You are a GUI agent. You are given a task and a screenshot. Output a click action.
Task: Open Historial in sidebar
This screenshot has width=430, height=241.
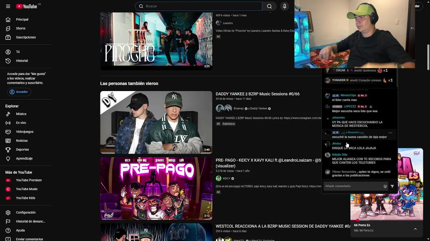coord(26,61)
